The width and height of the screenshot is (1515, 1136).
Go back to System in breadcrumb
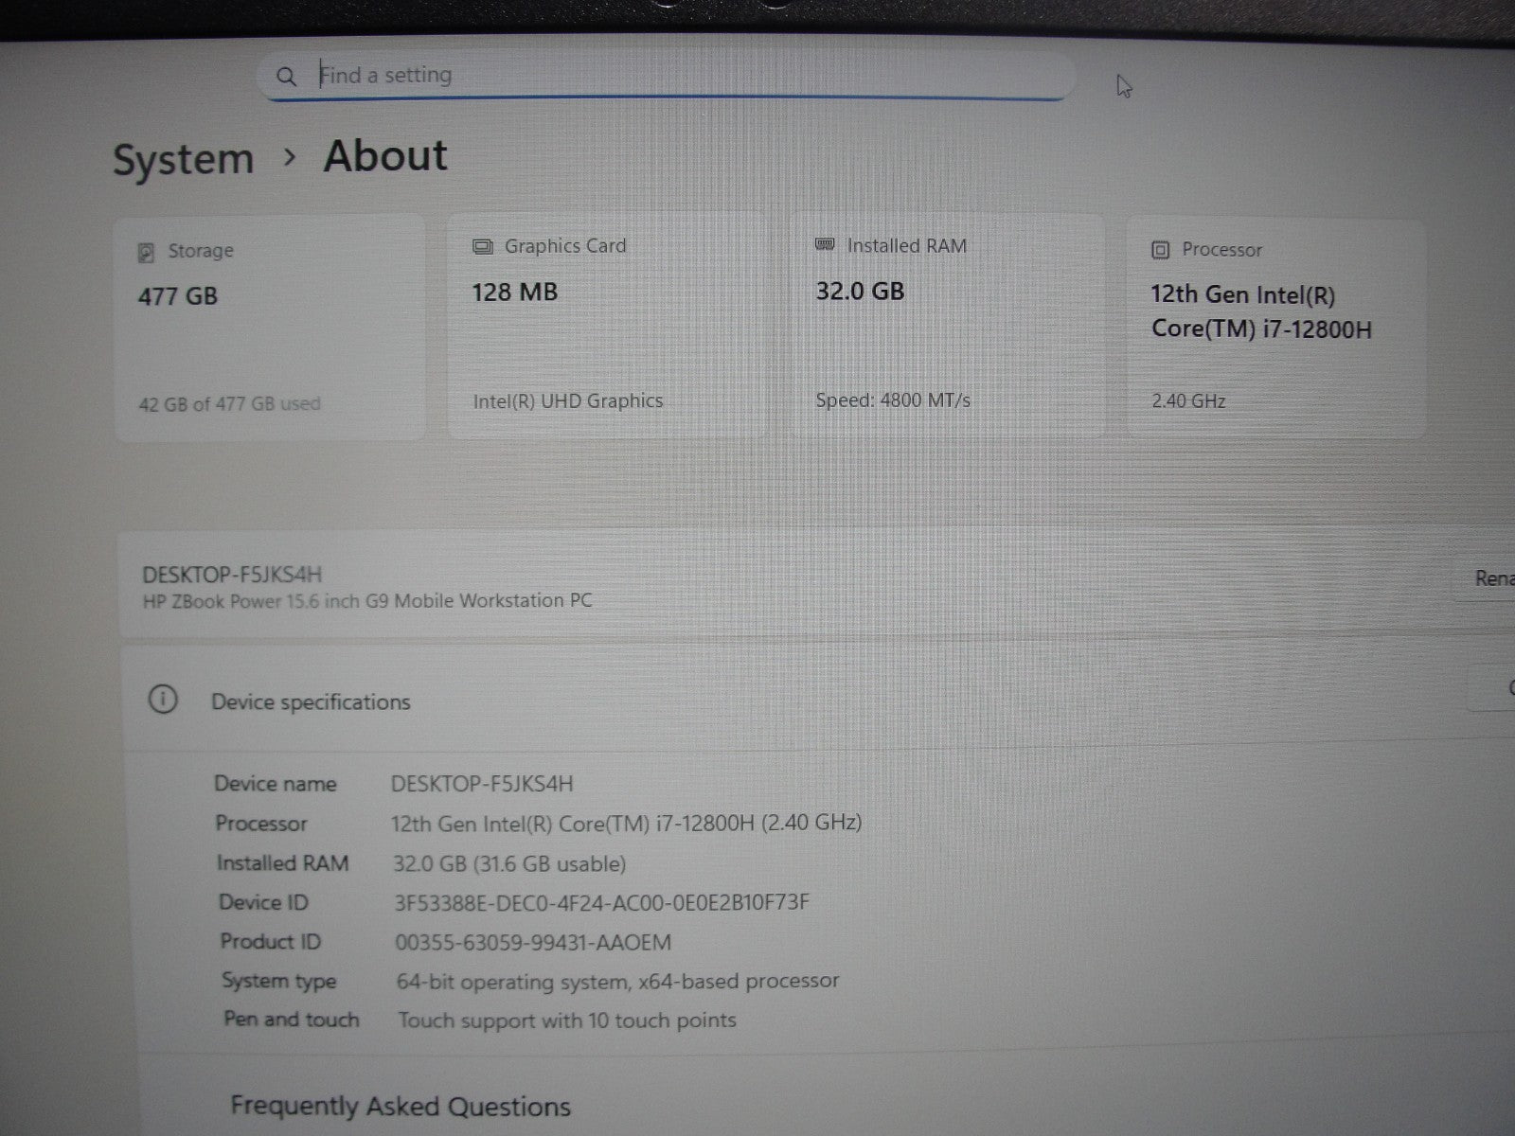coord(184,159)
